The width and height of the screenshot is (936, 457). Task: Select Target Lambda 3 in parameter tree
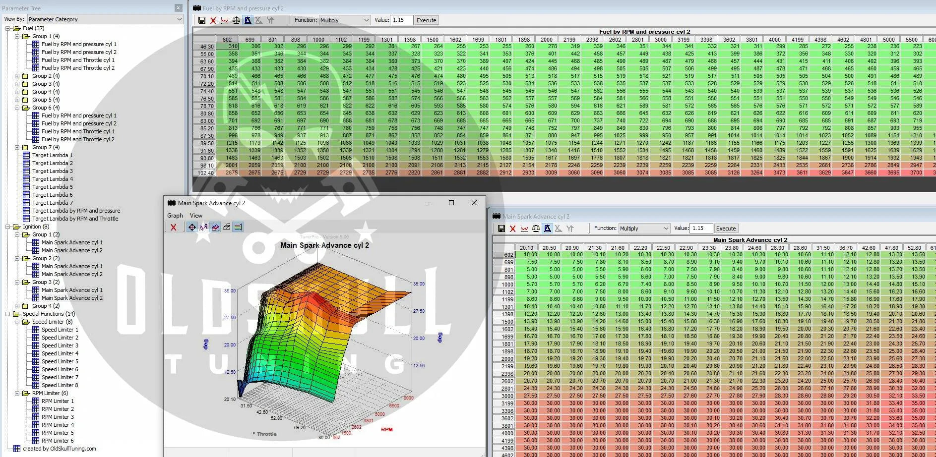tap(52, 171)
